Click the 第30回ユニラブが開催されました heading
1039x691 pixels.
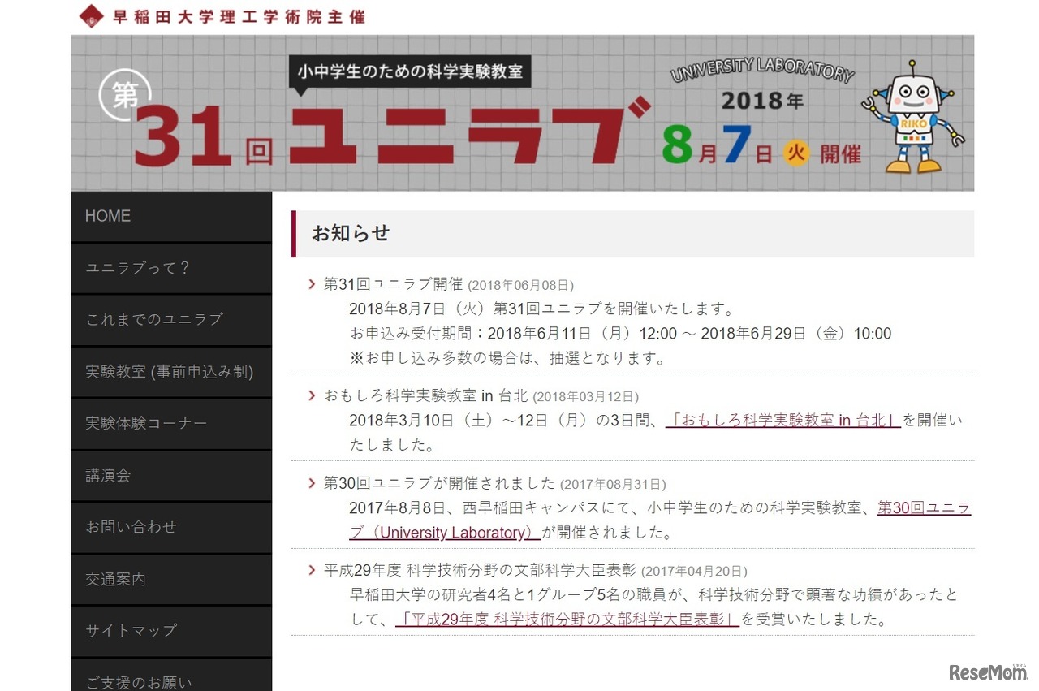coord(439,483)
